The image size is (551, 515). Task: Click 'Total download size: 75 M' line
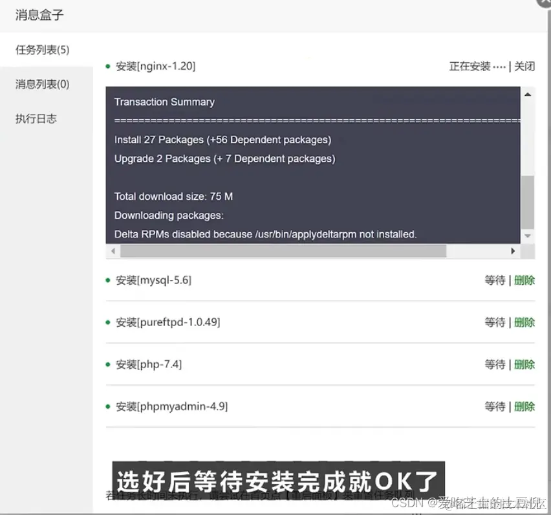pyautogui.click(x=173, y=197)
